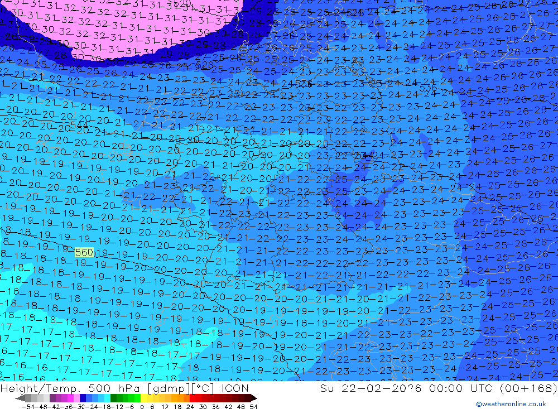Pick the bright red legend swatch above 24
Screen dimensions: 558x409
point(193,398)
